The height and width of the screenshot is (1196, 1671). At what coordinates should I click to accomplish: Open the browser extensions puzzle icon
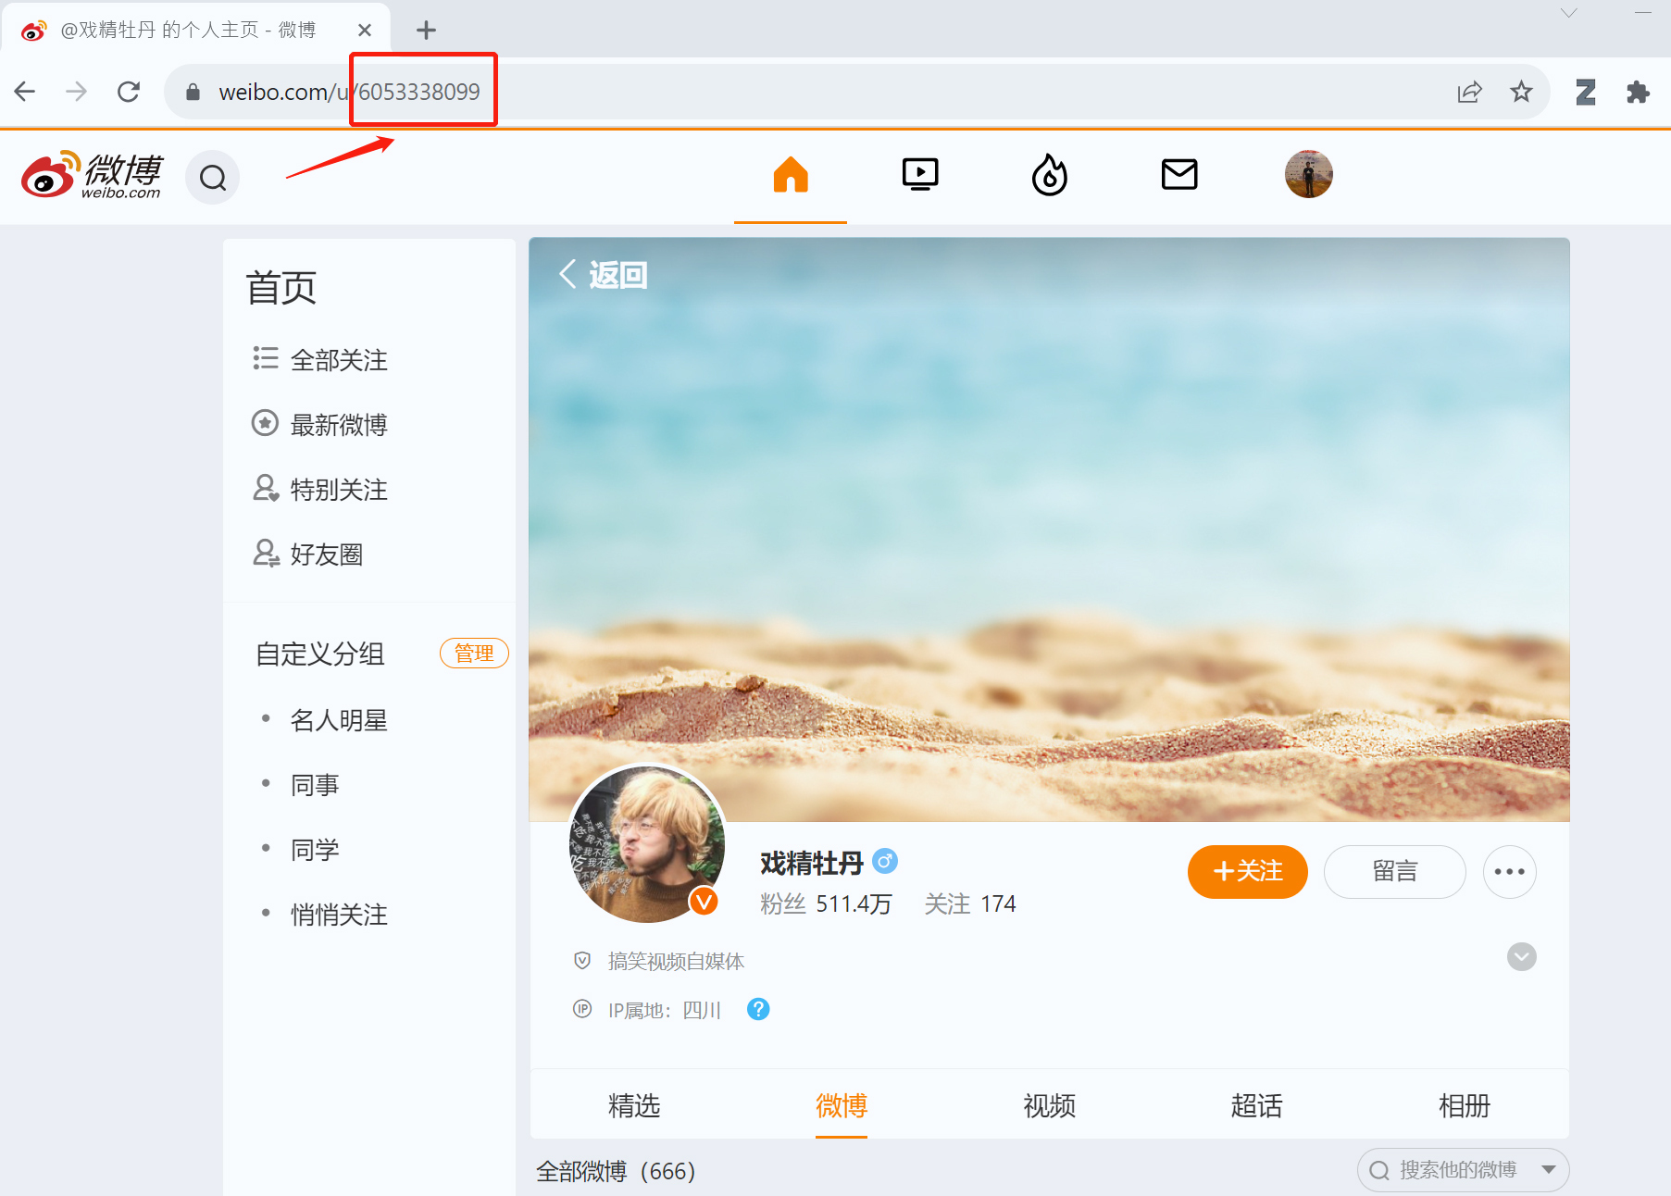tap(1638, 92)
